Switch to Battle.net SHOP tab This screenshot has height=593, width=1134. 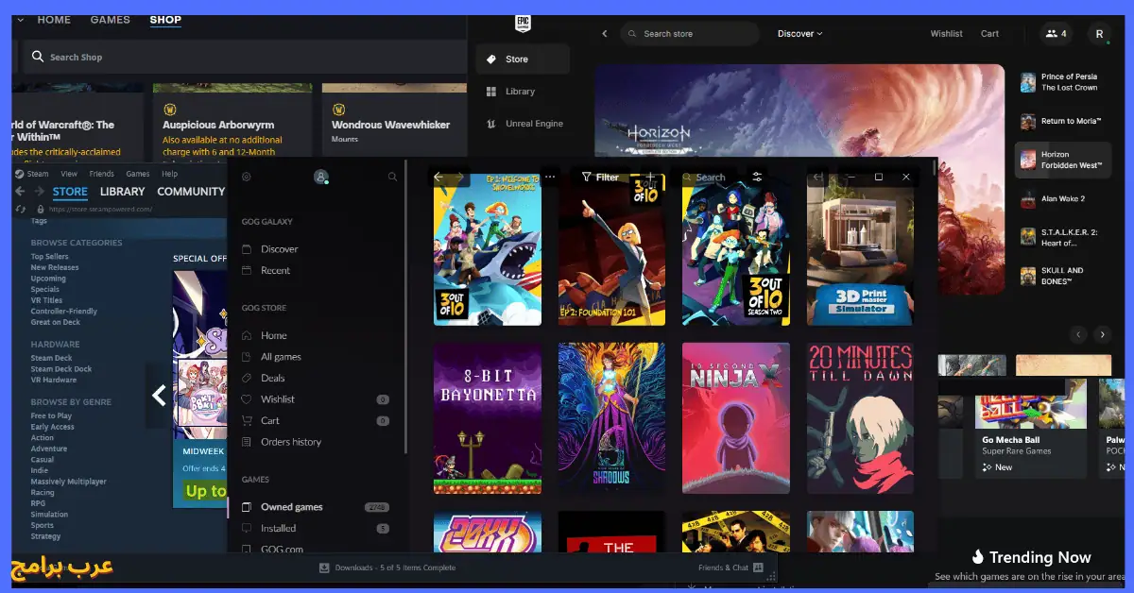click(x=165, y=20)
